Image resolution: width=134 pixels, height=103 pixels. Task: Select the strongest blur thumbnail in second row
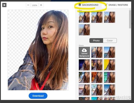(84, 30)
